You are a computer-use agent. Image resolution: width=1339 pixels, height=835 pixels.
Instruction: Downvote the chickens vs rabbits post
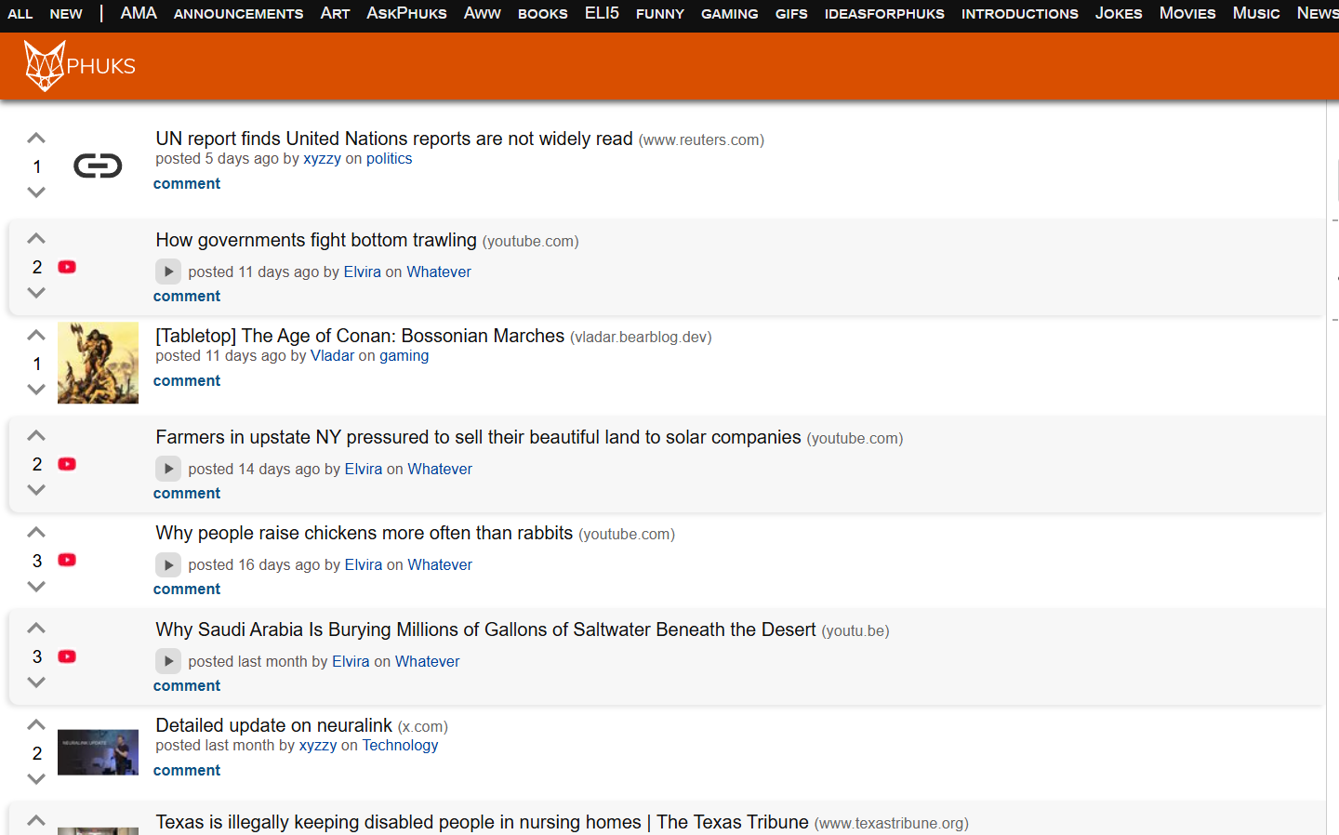tap(36, 587)
